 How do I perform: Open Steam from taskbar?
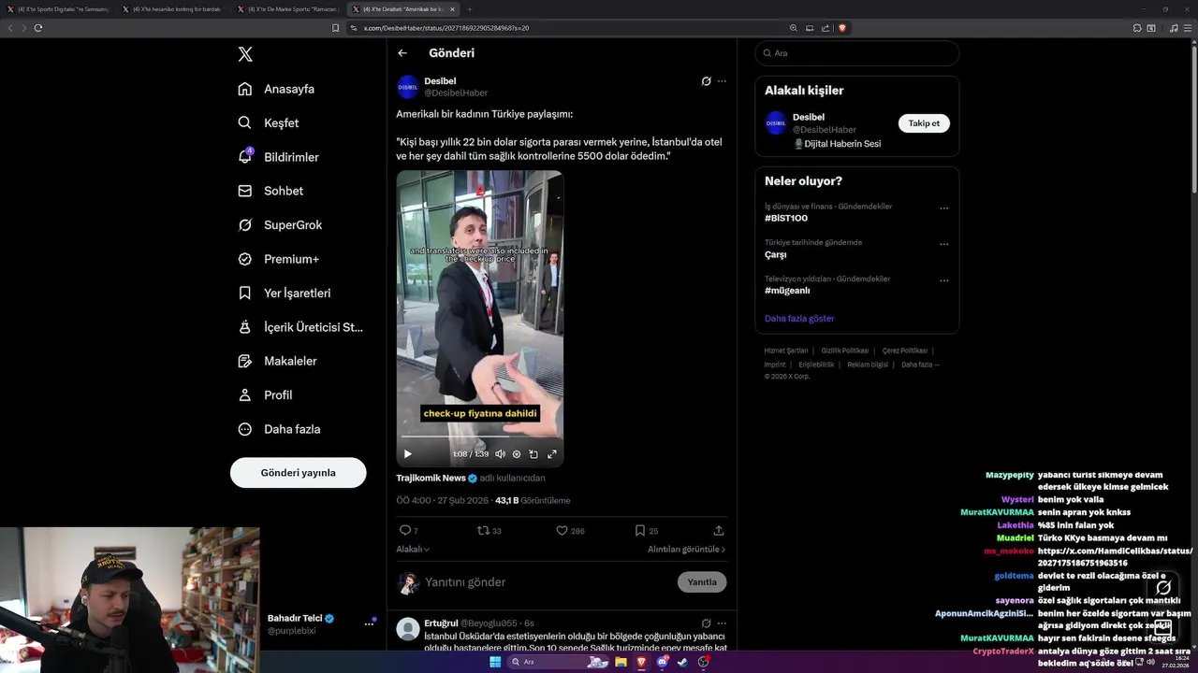(x=682, y=662)
